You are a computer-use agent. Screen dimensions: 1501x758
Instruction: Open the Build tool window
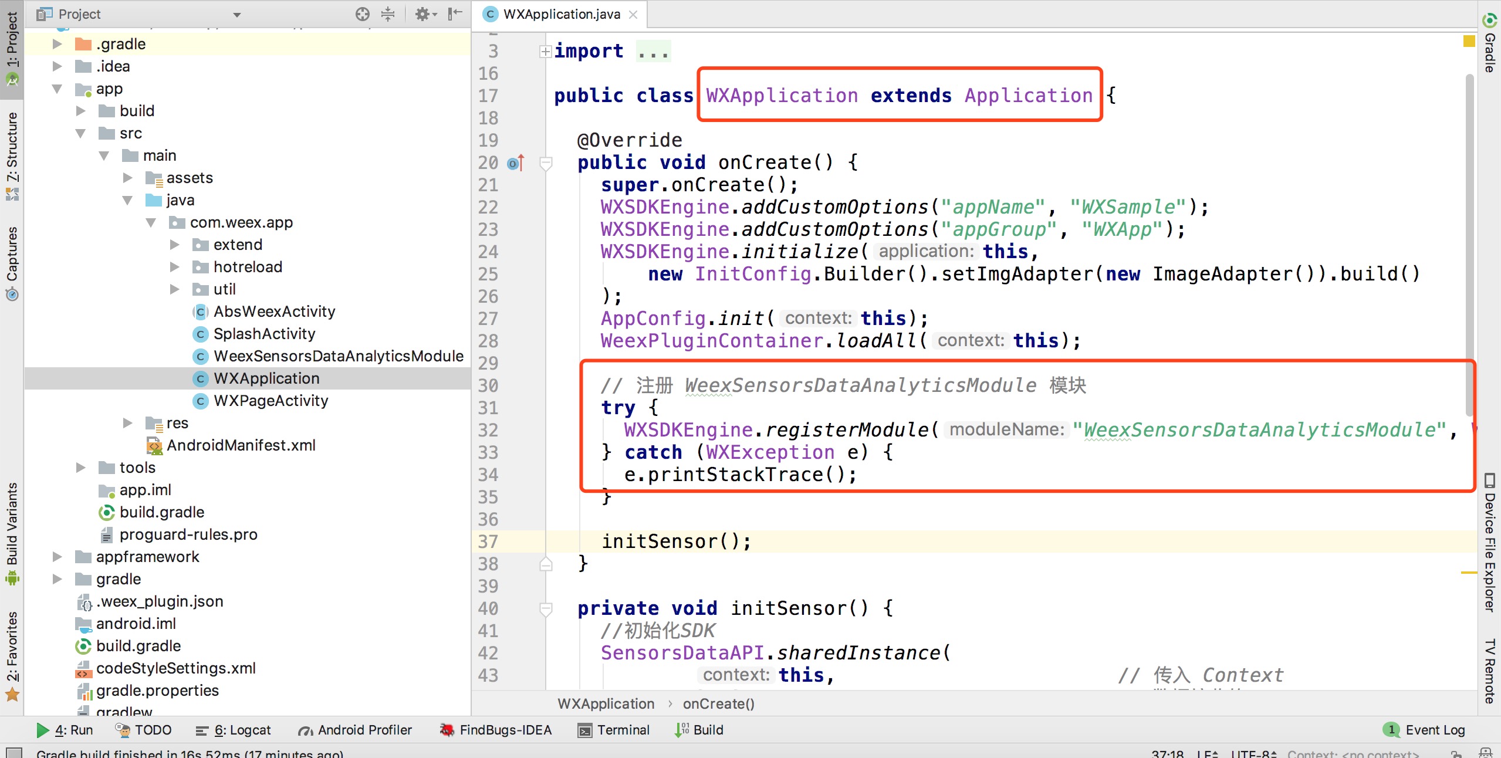coord(699,730)
